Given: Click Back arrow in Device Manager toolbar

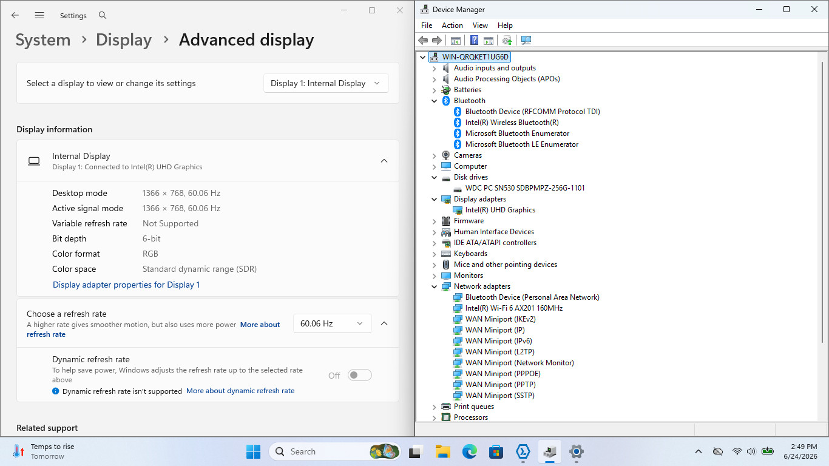Looking at the screenshot, I should (423, 40).
